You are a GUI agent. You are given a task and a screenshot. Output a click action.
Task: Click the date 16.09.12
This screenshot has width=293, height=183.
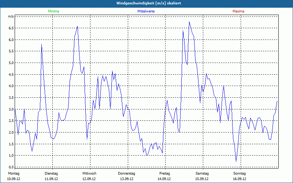[240, 179]
